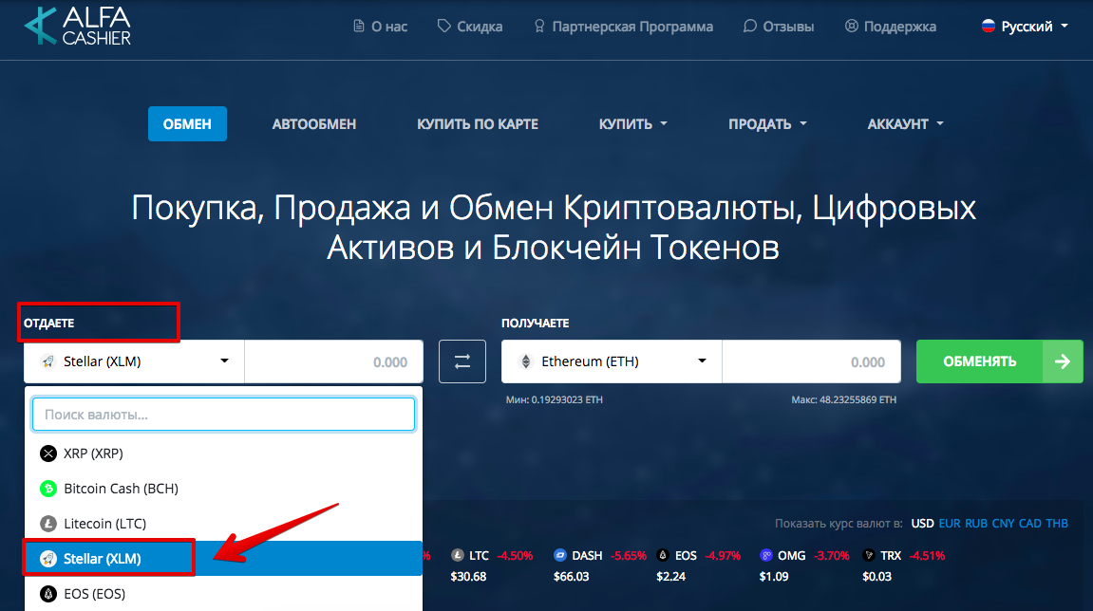Click the lifebuoy icon beside Поддержка

pos(851,26)
